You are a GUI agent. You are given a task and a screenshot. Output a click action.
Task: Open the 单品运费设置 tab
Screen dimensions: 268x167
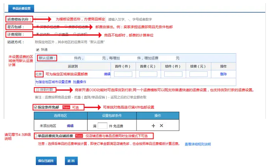[21, 8]
